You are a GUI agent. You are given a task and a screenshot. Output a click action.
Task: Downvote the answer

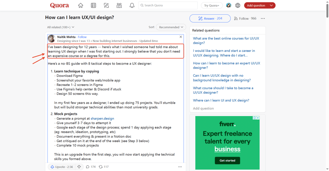pos(79,167)
